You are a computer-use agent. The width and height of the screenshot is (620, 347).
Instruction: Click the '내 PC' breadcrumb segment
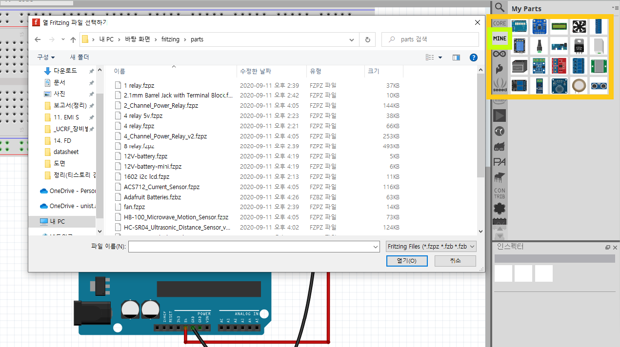pos(106,39)
